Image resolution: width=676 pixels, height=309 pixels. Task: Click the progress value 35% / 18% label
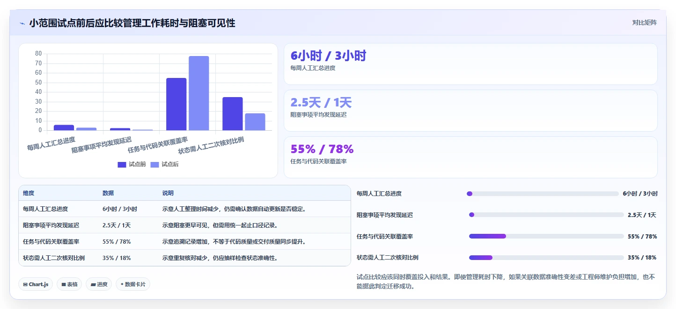642,258
